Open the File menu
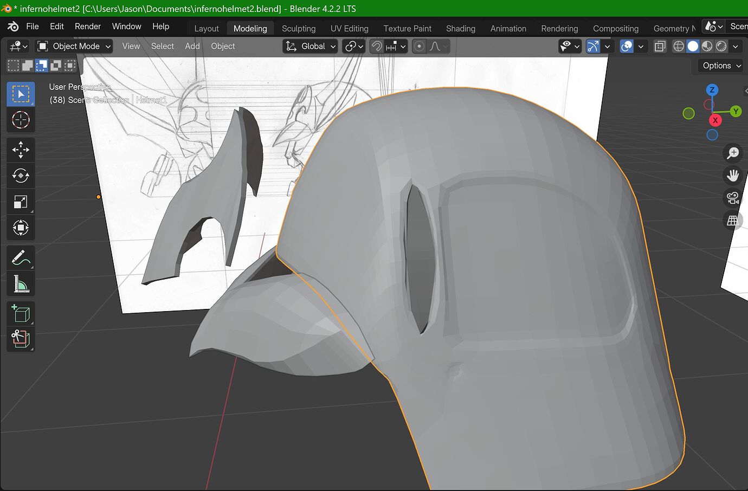Image resolution: width=748 pixels, height=491 pixels. [33, 26]
